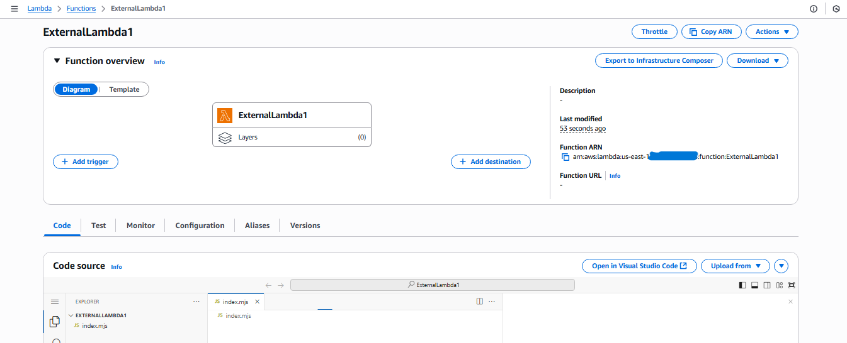847x343 pixels.
Task: Click the Add trigger button
Action: (x=86, y=161)
